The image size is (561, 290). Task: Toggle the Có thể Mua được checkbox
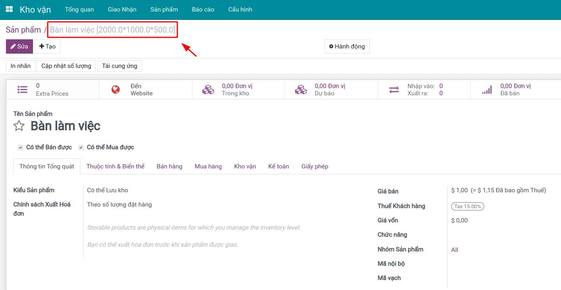pos(81,147)
